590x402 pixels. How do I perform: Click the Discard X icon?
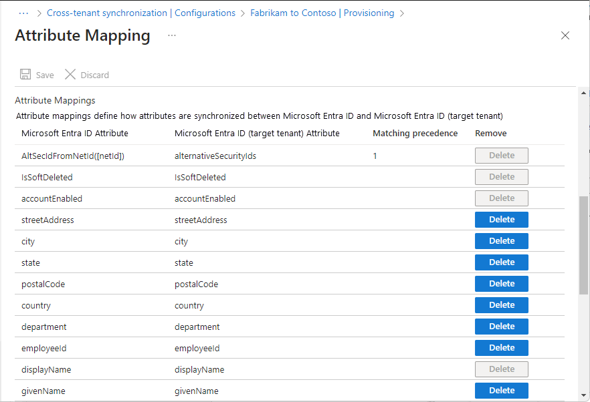70,75
